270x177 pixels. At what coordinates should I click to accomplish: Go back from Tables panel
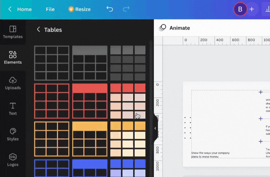[38, 30]
